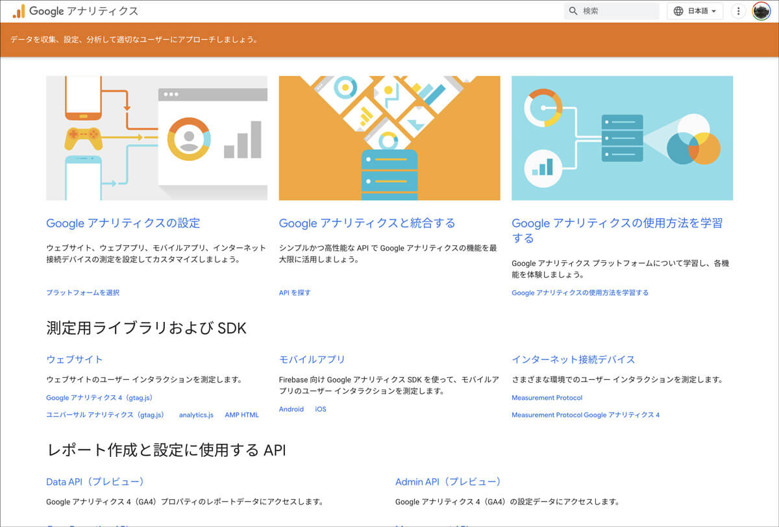Click the レポート作成と設定に使用する API heading
The width and height of the screenshot is (779, 527).
[x=166, y=450]
